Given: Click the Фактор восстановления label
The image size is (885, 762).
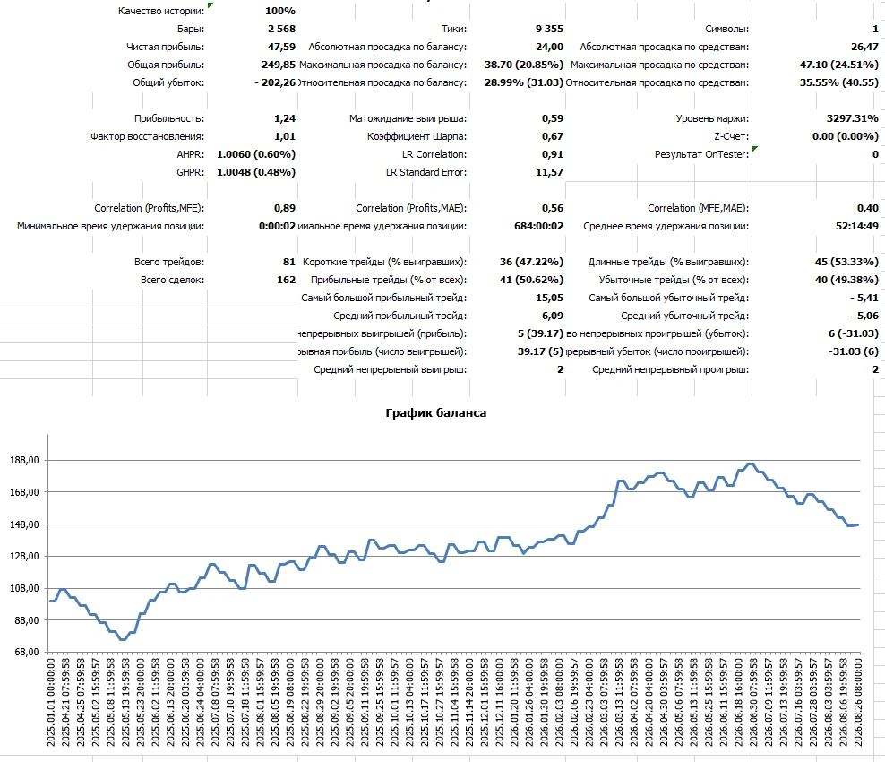Looking at the screenshot, I should (x=147, y=136).
